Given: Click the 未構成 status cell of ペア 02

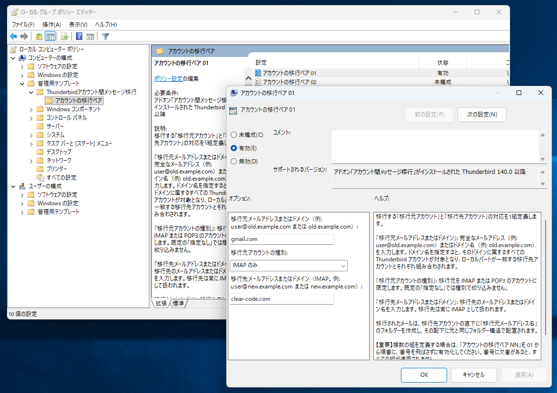Looking at the screenshot, I should (443, 82).
